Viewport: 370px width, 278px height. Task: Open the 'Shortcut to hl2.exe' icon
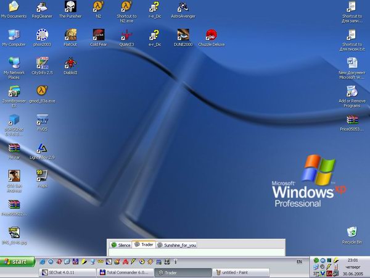pyautogui.click(x=126, y=11)
